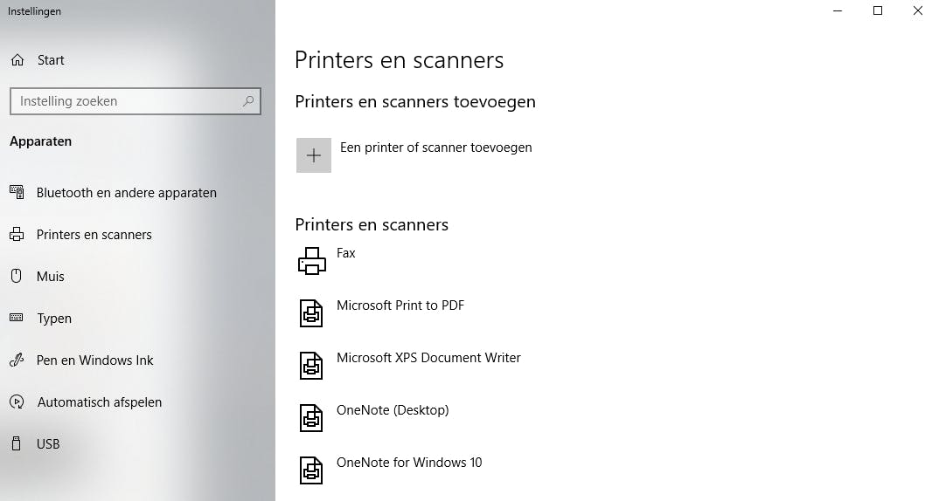The width and height of the screenshot is (932, 501).
Task: Choose OneNote for Windows 10 printer
Action: click(x=409, y=463)
